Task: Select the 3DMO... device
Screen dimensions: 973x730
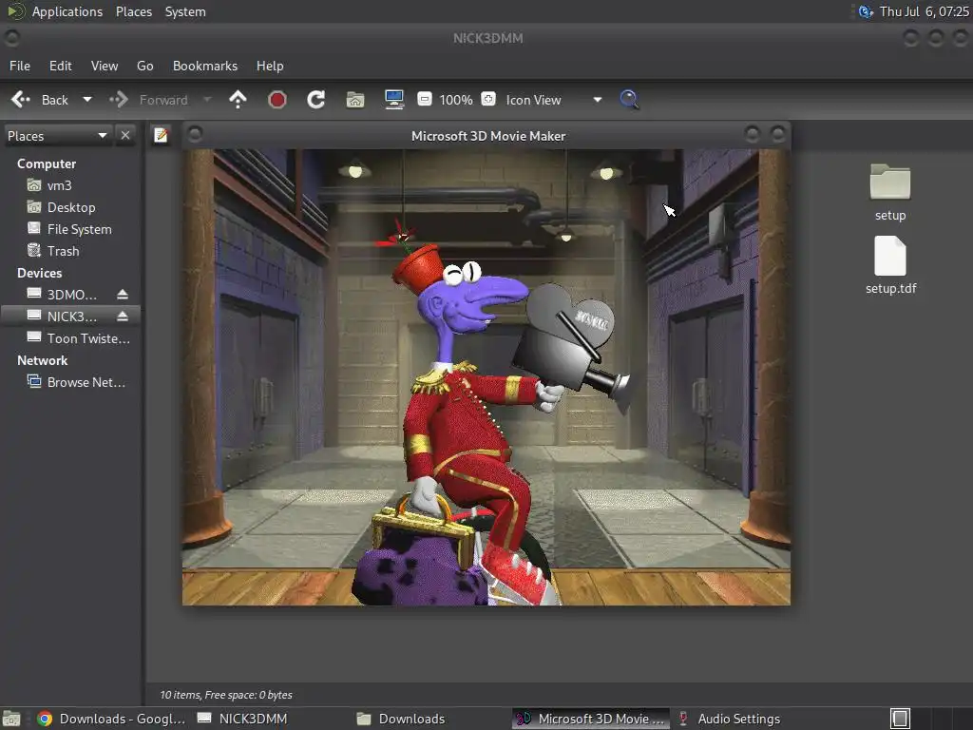Action: tap(62, 295)
